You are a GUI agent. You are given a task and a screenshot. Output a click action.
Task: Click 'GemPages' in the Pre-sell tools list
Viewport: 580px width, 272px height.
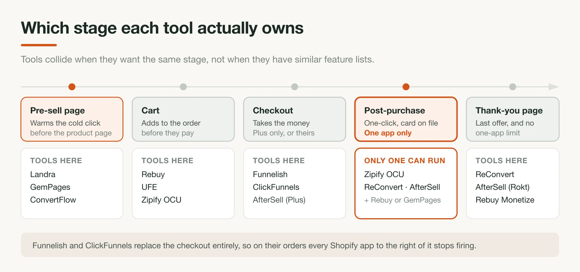(50, 187)
